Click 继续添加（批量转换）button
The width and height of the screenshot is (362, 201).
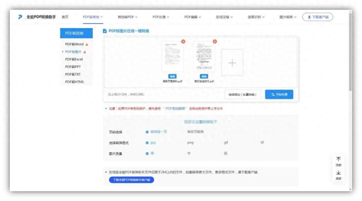[x=242, y=94]
